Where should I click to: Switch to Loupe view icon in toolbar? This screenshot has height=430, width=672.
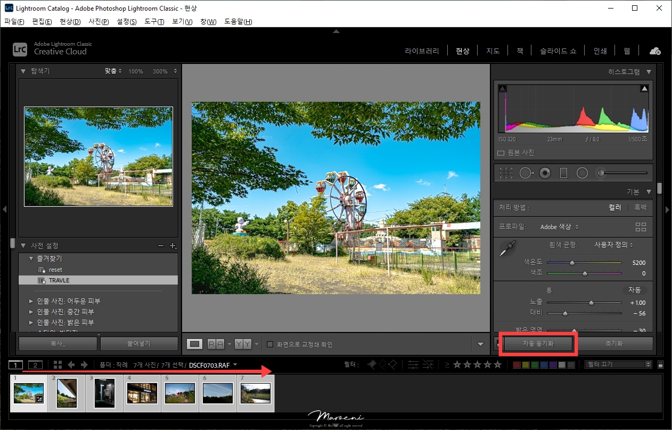coord(195,344)
